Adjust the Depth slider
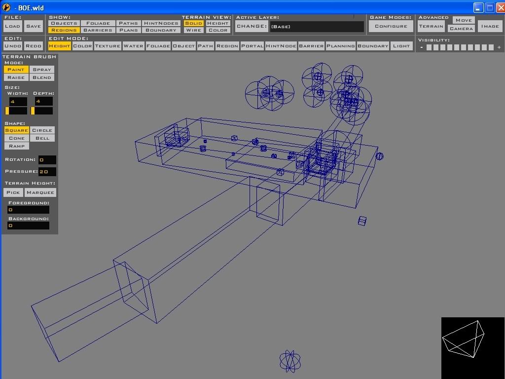Image resolution: width=505 pixels, height=379 pixels. coord(42,111)
